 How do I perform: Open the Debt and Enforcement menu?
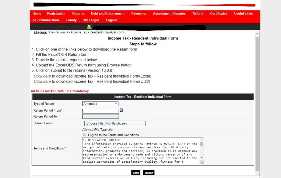pyautogui.click(x=108, y=13)
